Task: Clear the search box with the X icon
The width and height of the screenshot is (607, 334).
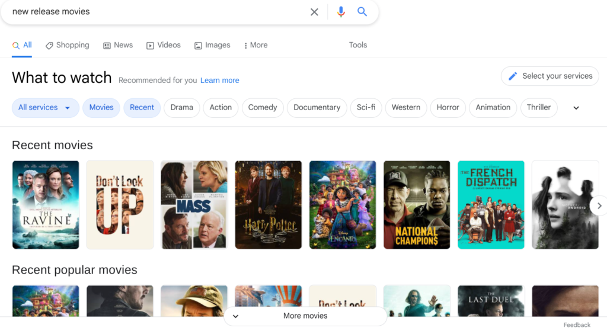Action: (314, 12)
